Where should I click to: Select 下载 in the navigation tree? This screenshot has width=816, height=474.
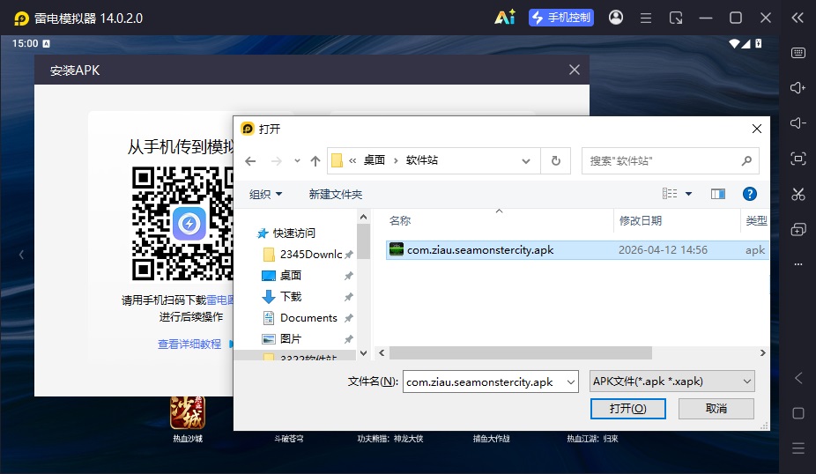[291, 297]
